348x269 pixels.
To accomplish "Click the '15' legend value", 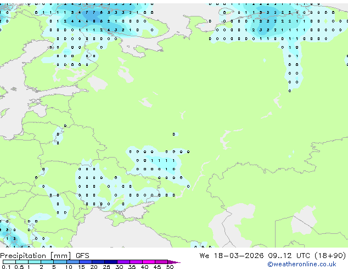I will pyautogui.click(x=81, y=267).
